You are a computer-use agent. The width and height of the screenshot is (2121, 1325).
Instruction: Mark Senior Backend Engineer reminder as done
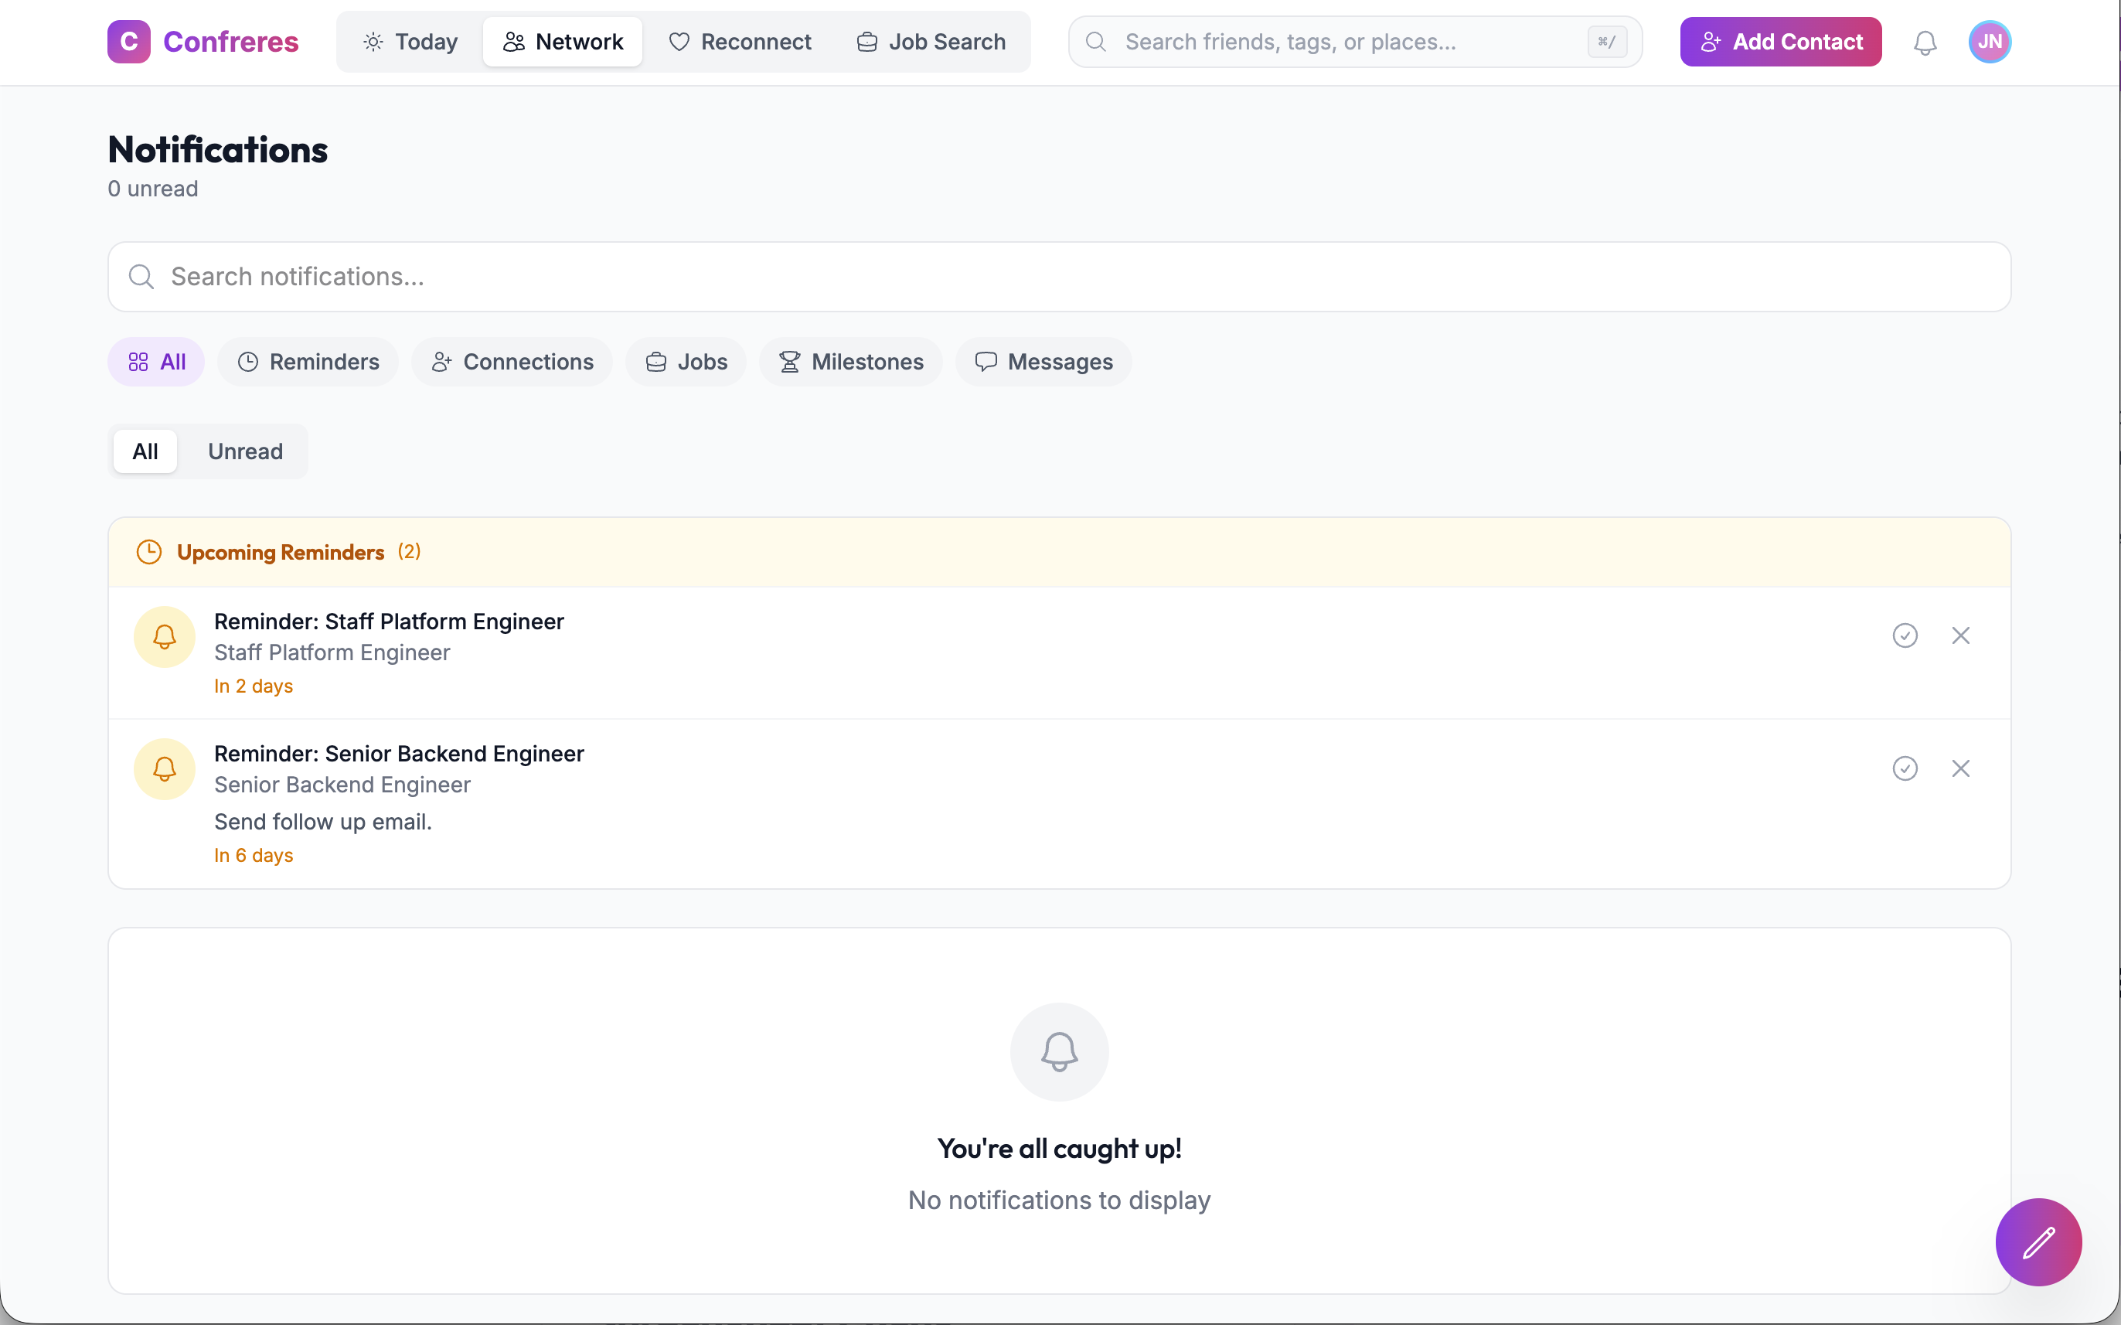[x=1905, y=768]
